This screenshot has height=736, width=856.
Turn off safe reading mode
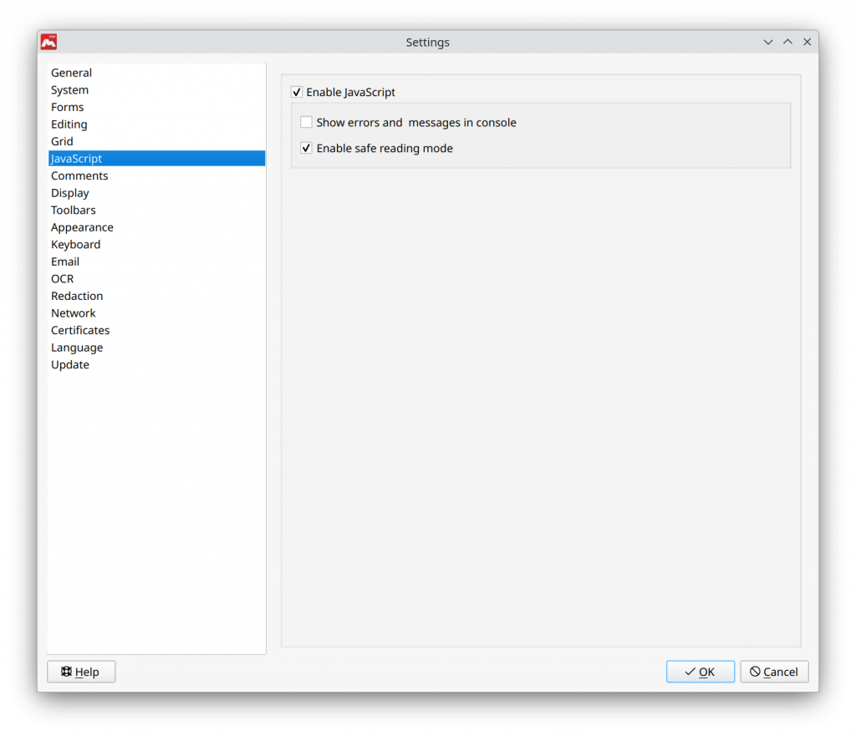click(x=306, y=148)
